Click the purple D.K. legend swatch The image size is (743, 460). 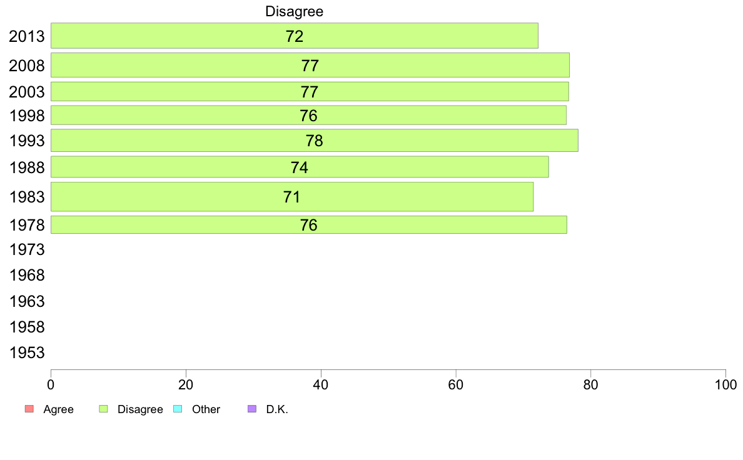(252, 409)
